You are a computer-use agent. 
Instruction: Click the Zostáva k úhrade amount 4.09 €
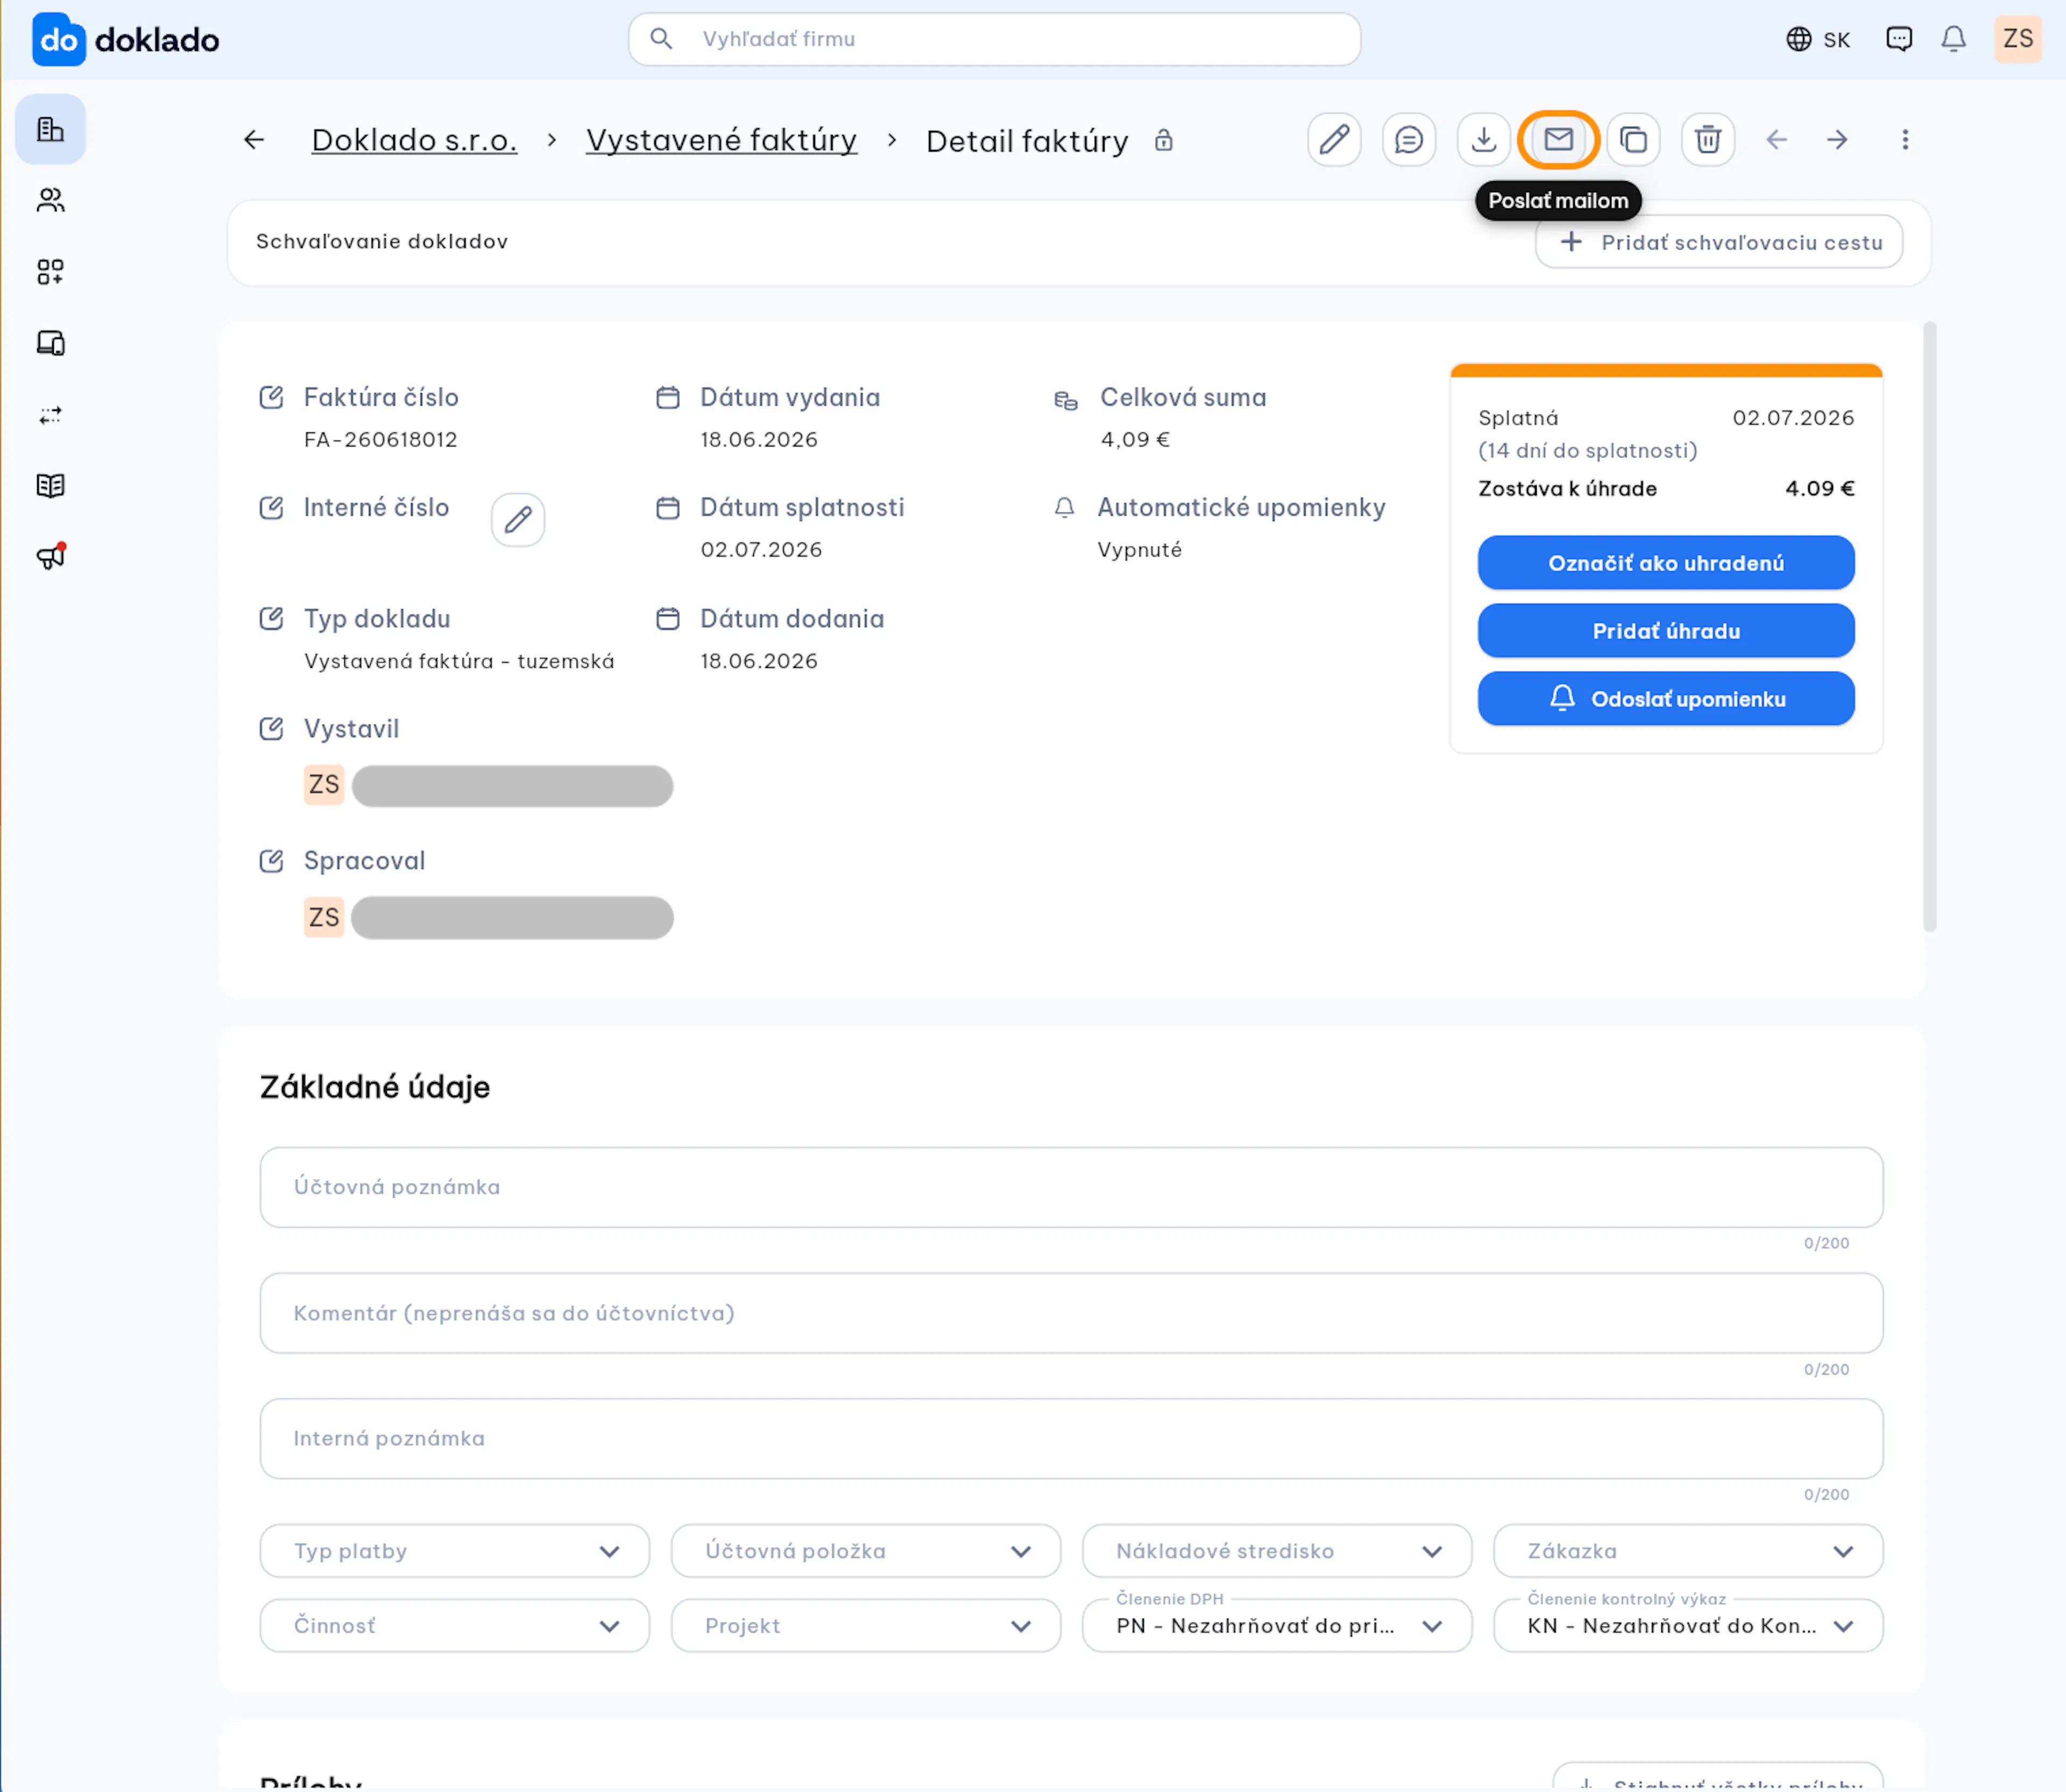[x=1820, y=489]
